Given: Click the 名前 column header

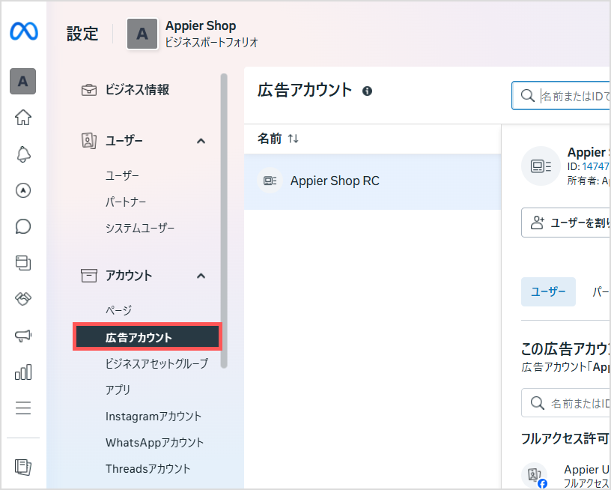Looking at the screenshot, I should tap(270, 139).
